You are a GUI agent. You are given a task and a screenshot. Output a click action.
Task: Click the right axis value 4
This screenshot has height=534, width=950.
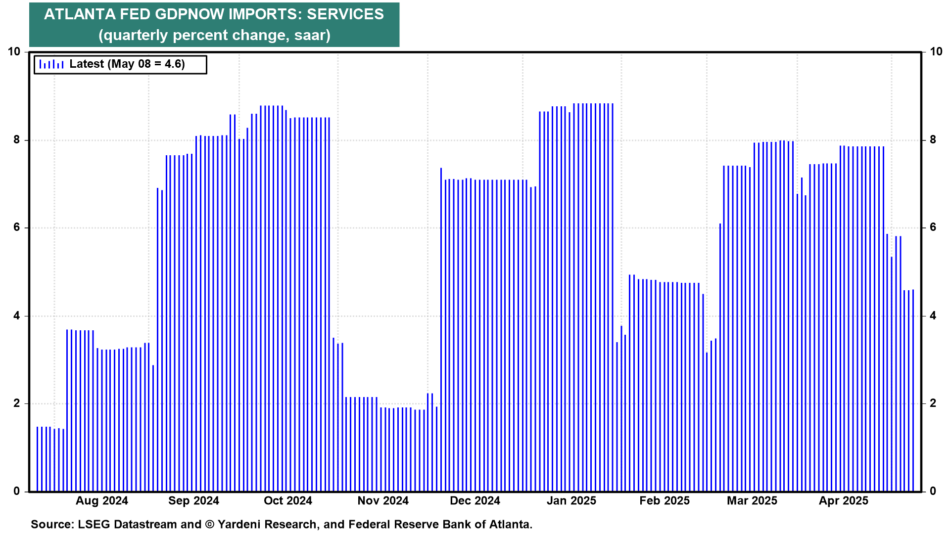tap(933, 315)
